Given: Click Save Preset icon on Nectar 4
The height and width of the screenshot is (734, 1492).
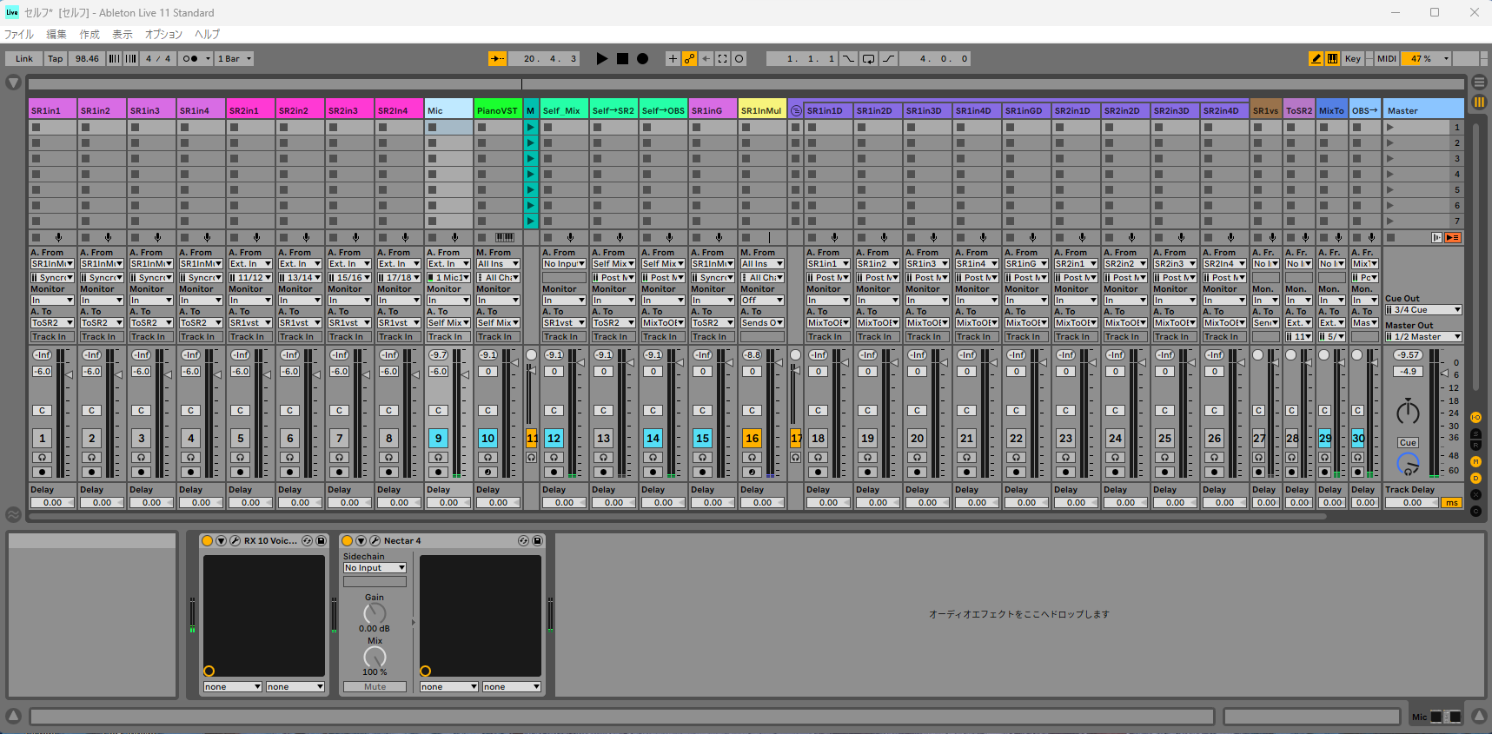Looking at the screenshot, I should click(x=537, y=540).
